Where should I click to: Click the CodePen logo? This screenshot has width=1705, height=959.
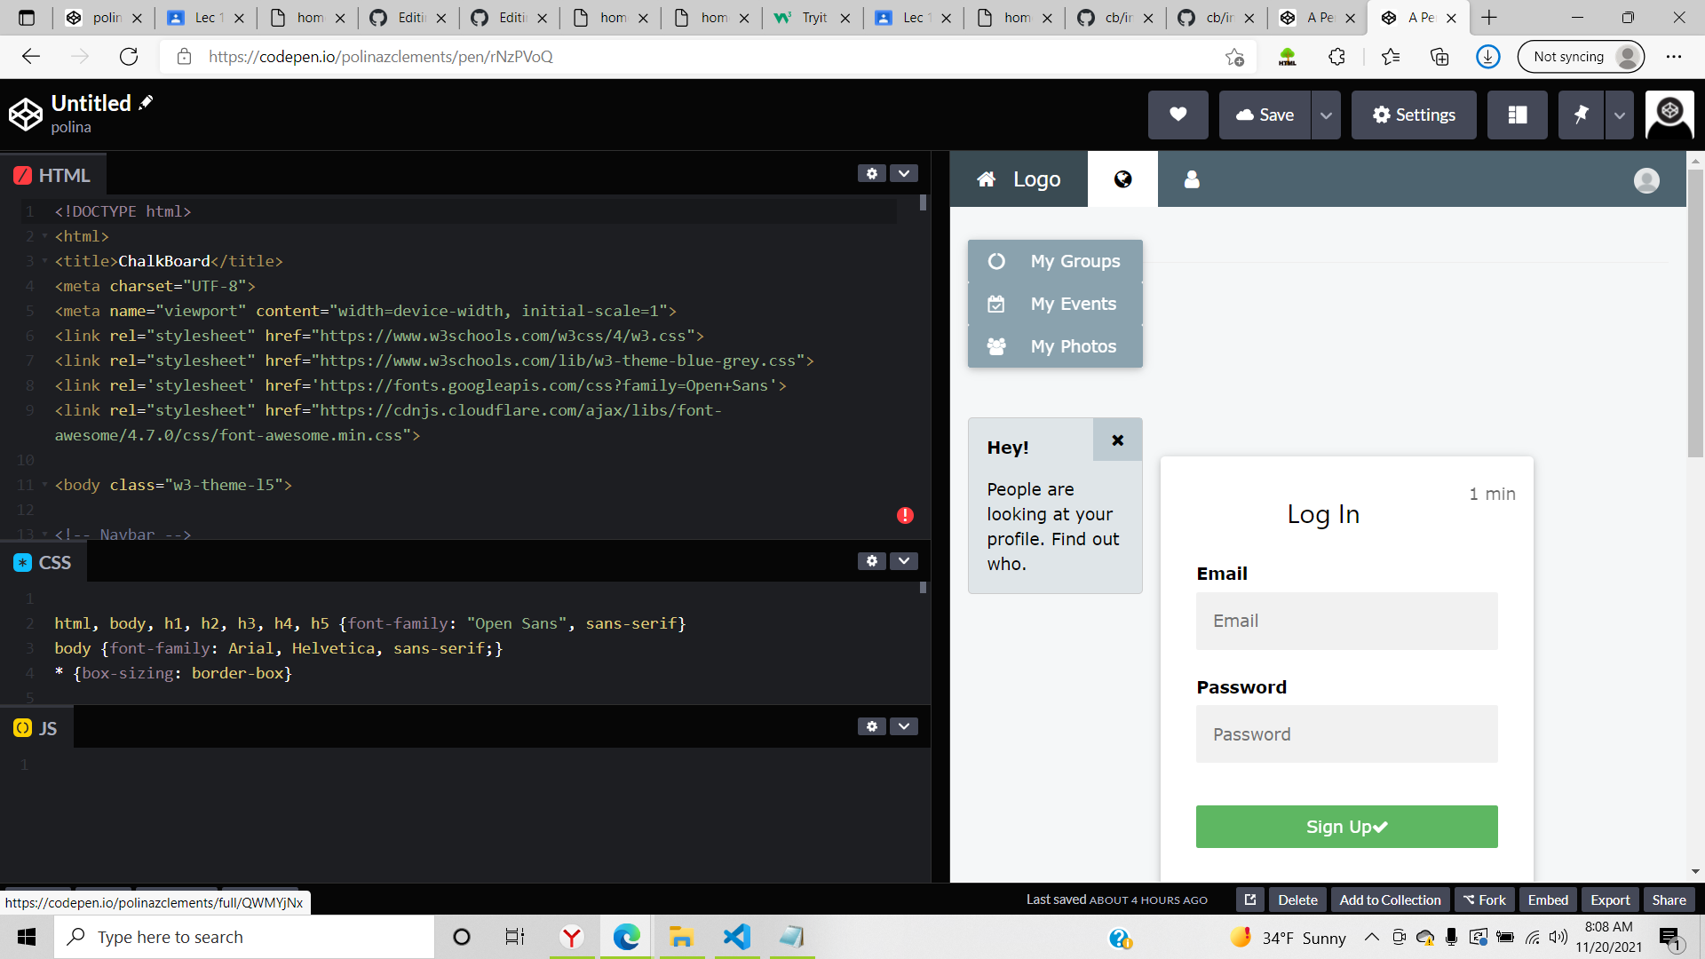tap(25, 114)
